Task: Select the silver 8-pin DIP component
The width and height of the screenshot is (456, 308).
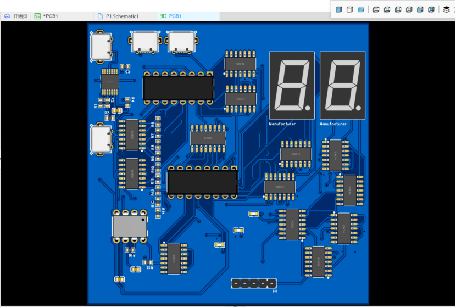Action: pyautogui.click(x=130, y=226)
